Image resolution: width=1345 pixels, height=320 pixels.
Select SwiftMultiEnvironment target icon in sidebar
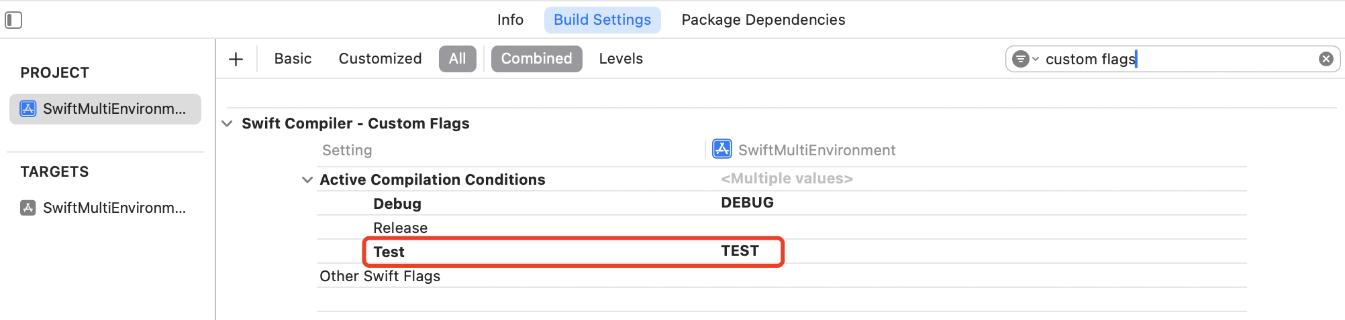click(28, 208)
